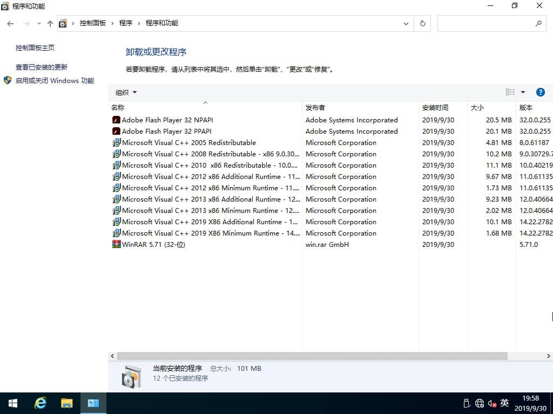Navigate to 控制面板 via breadcrumb
The height and width of the screenshot is (414, 553).
93,23
